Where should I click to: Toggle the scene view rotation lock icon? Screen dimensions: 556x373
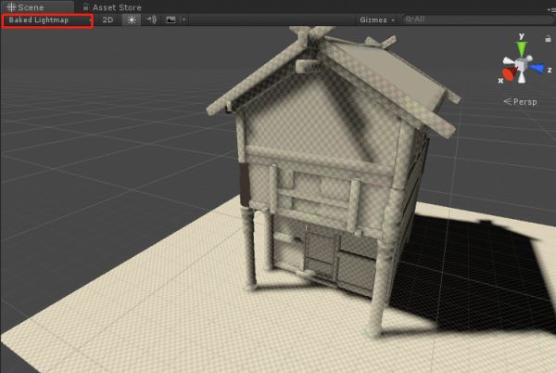point(548,38)
